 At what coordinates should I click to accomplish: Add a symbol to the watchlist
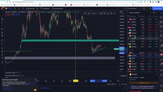click(151, 13)
